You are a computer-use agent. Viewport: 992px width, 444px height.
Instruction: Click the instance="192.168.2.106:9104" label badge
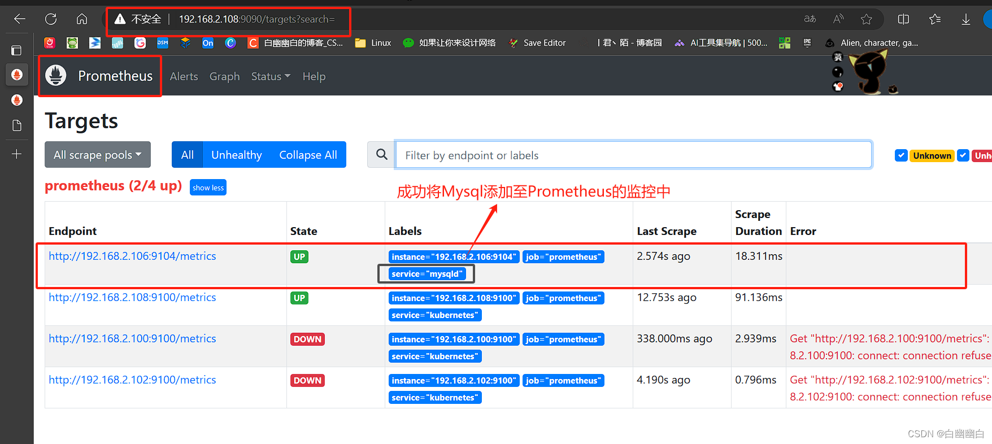[x=454, y=257]
